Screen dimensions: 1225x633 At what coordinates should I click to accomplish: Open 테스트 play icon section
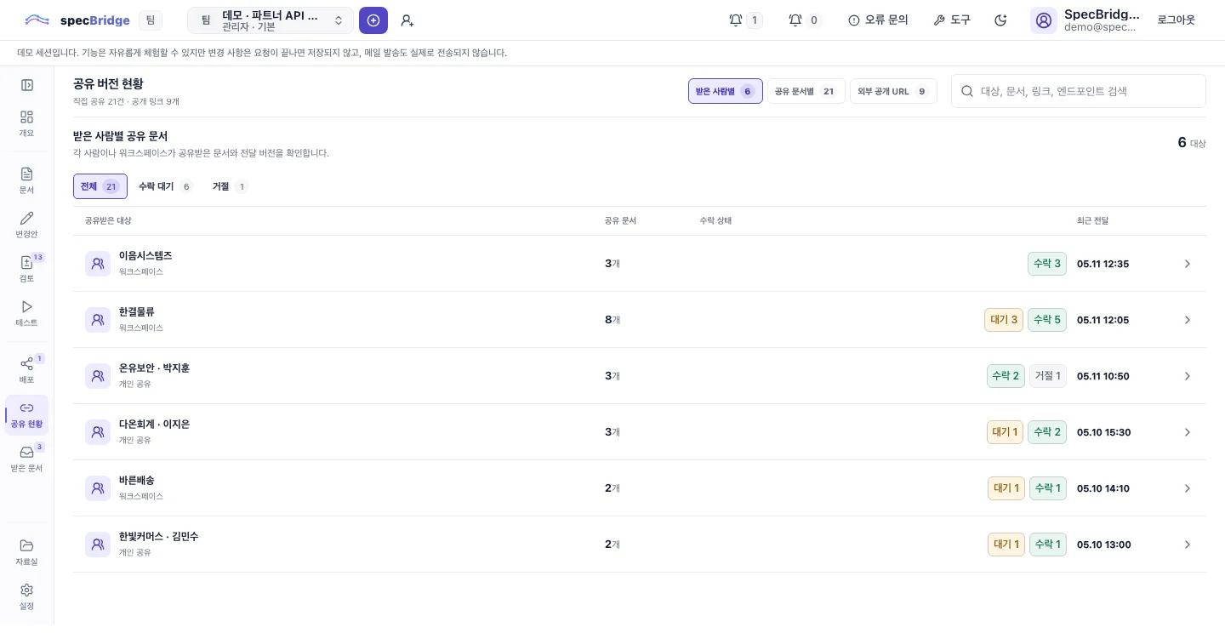pyautogui.click(x=26, y=313)
